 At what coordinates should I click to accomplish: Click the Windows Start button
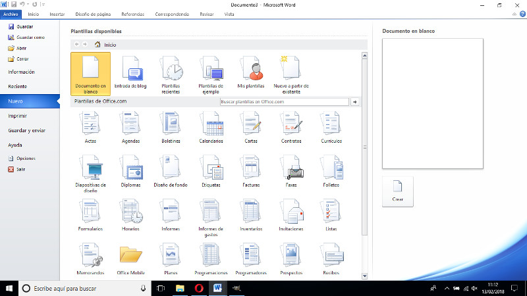pyautogui.click(x=9, y=288)
